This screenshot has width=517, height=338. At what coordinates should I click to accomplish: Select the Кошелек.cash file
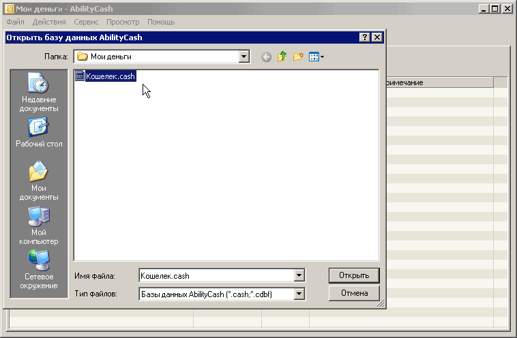[x=109, y=76]
